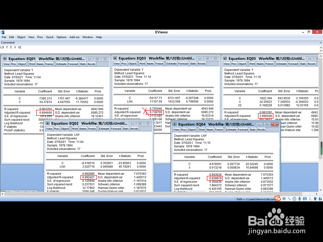323x242 pixels.
Task: Click Estimate button in EQ01 window
Action: click(x=62, y=64)
